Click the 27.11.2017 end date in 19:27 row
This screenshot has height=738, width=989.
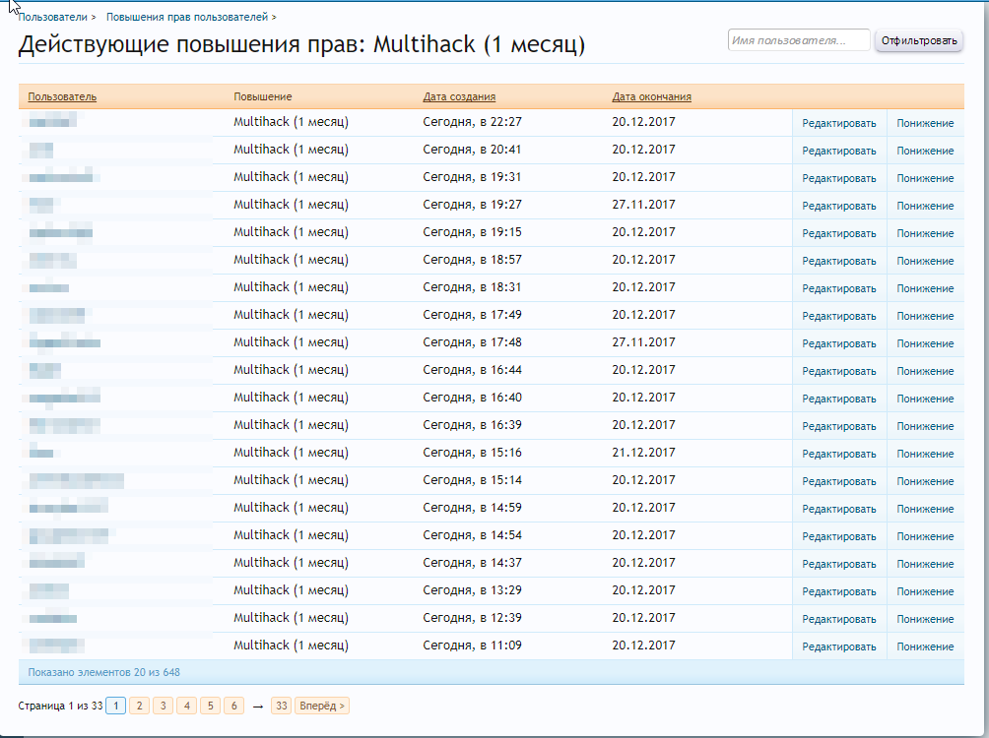[x=643, y=205]
